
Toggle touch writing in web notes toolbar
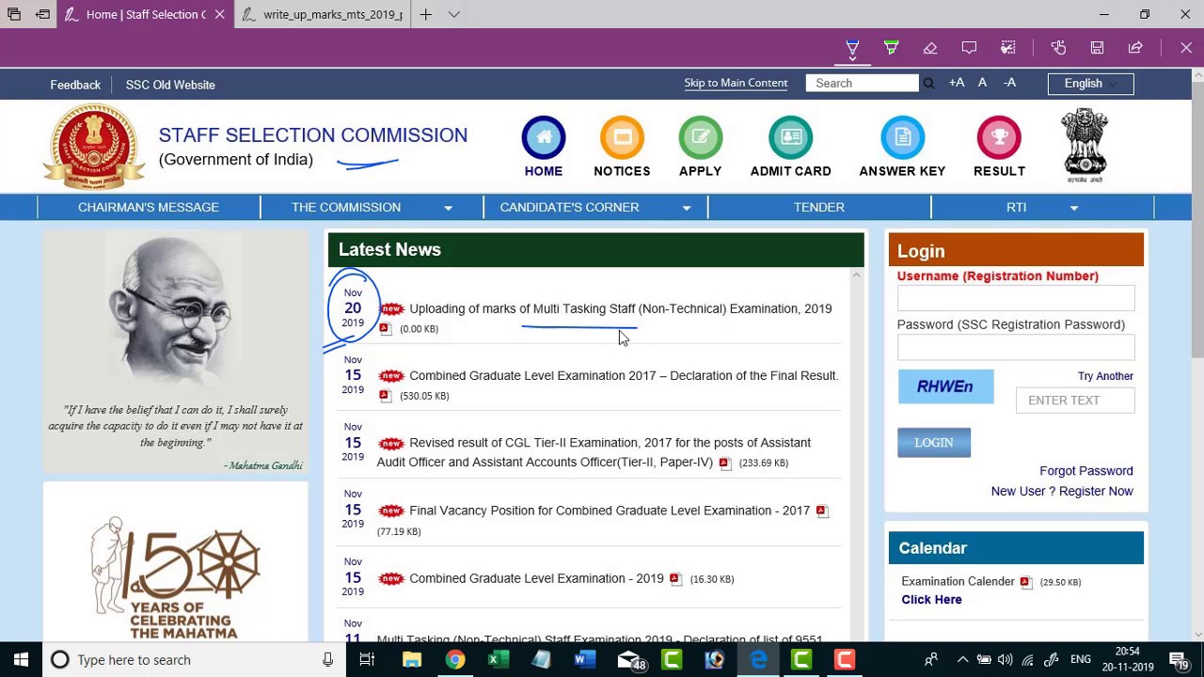tap(1058, 48)
